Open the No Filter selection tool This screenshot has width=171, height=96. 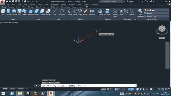click(x=107, y=12)
